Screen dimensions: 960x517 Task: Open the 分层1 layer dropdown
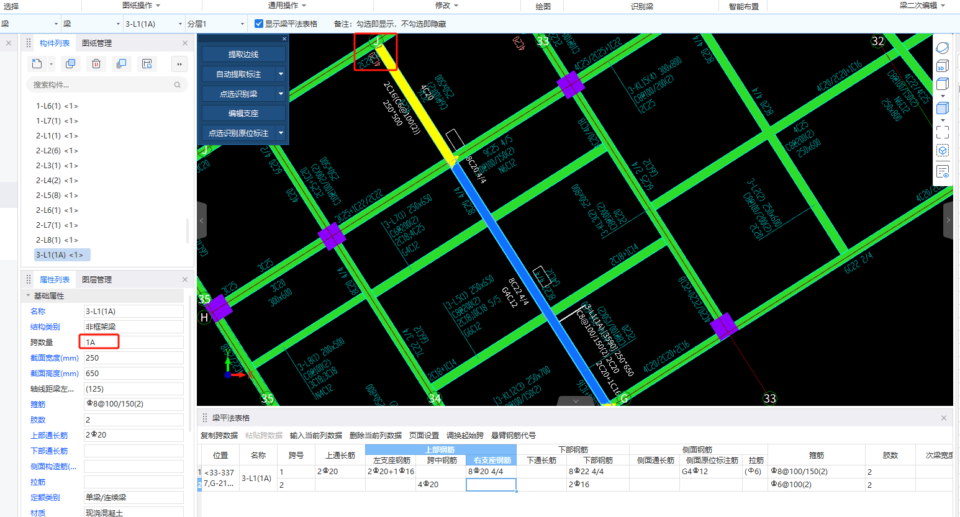[x=242, y=24]
